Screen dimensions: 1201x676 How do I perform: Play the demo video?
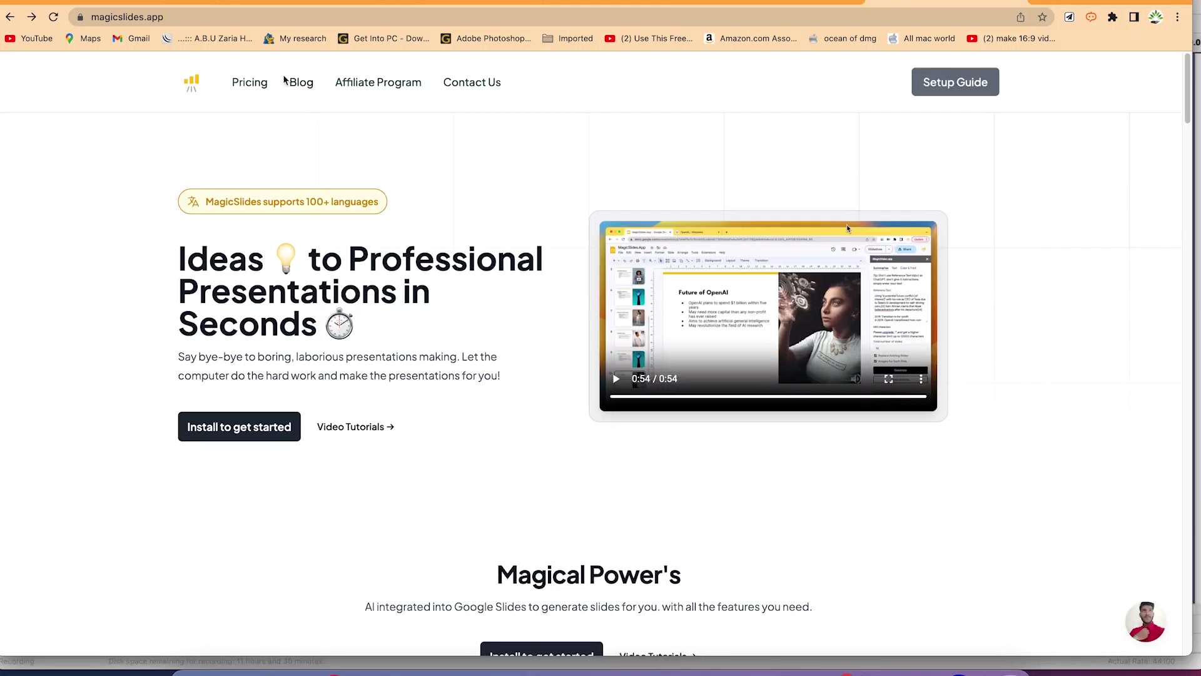coord(616,379)
